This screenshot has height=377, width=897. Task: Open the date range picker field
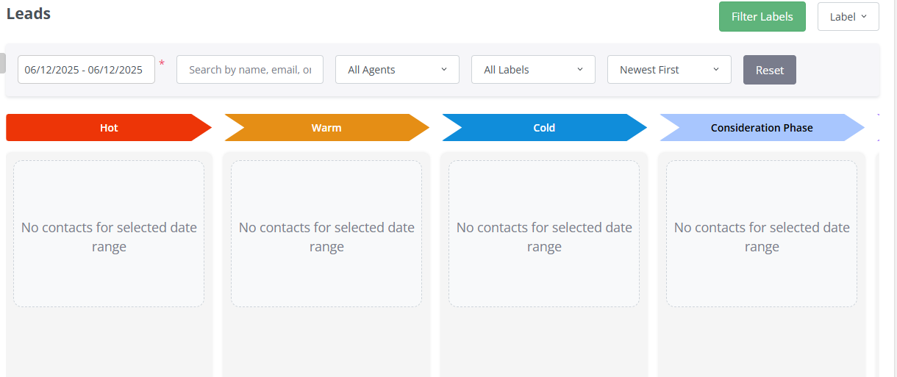click(86, 70)
